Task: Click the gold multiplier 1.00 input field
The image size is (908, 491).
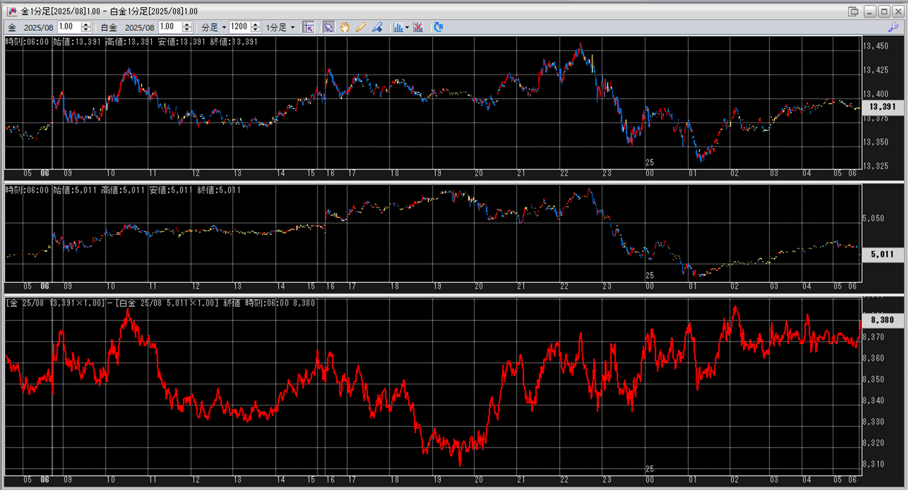Action: tap(69, 27)
